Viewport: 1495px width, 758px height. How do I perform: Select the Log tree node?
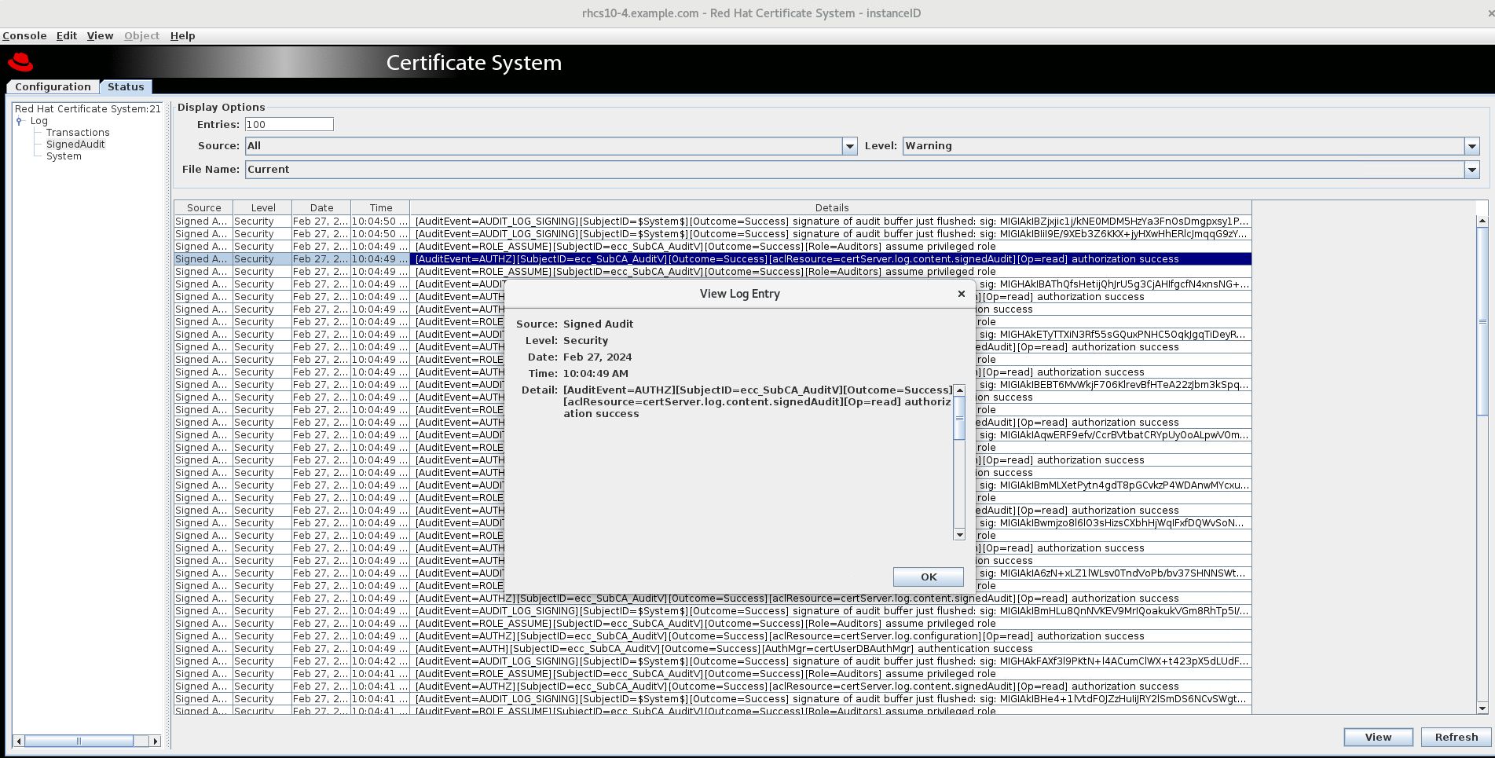click(x=39, y=121)
